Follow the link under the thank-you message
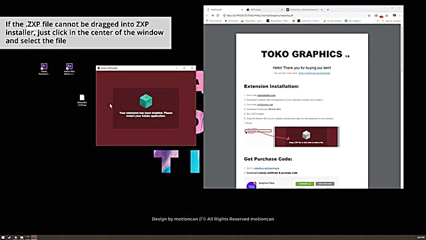This screenshot has width=426, height=240. 314,73
